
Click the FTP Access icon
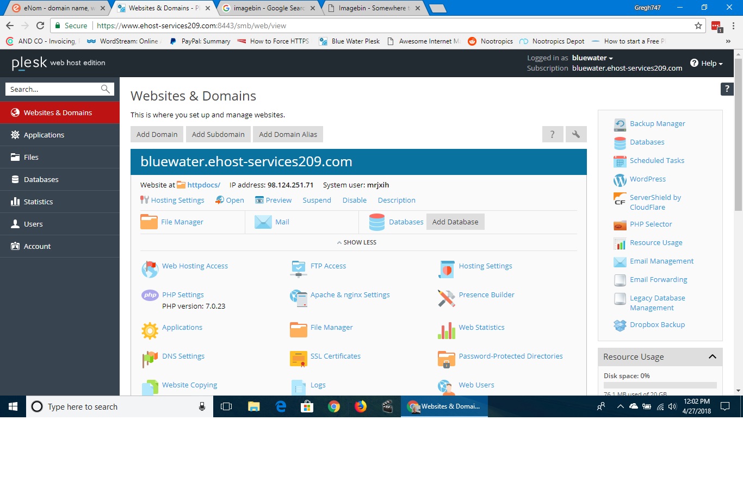298,269
